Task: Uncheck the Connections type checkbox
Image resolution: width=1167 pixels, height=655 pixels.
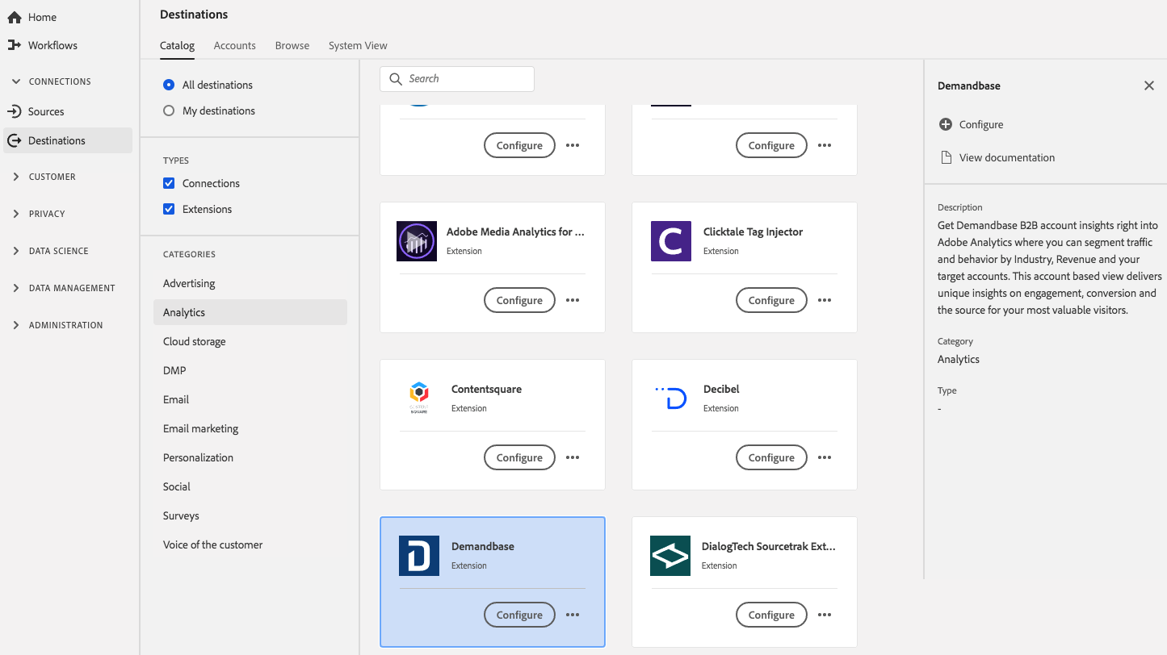Action: 169,183
